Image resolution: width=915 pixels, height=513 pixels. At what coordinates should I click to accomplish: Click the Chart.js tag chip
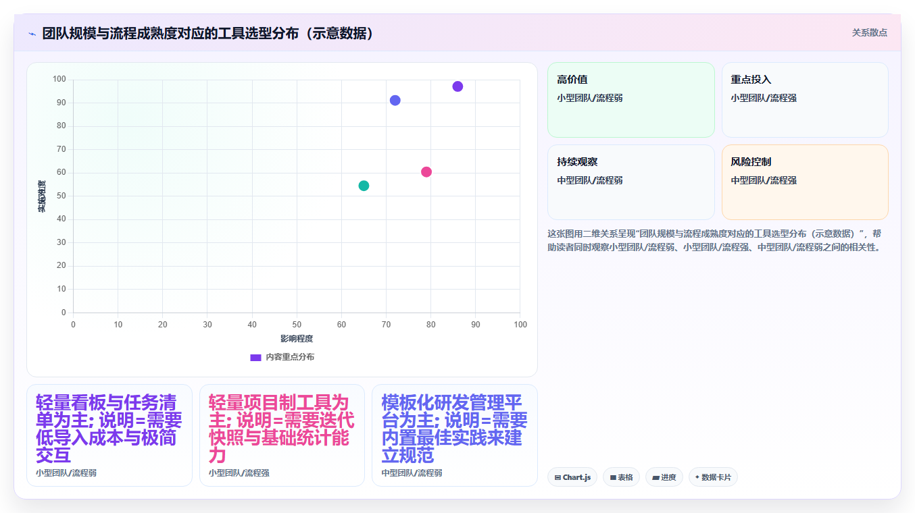pyautogui.click(x=572, y=477)
